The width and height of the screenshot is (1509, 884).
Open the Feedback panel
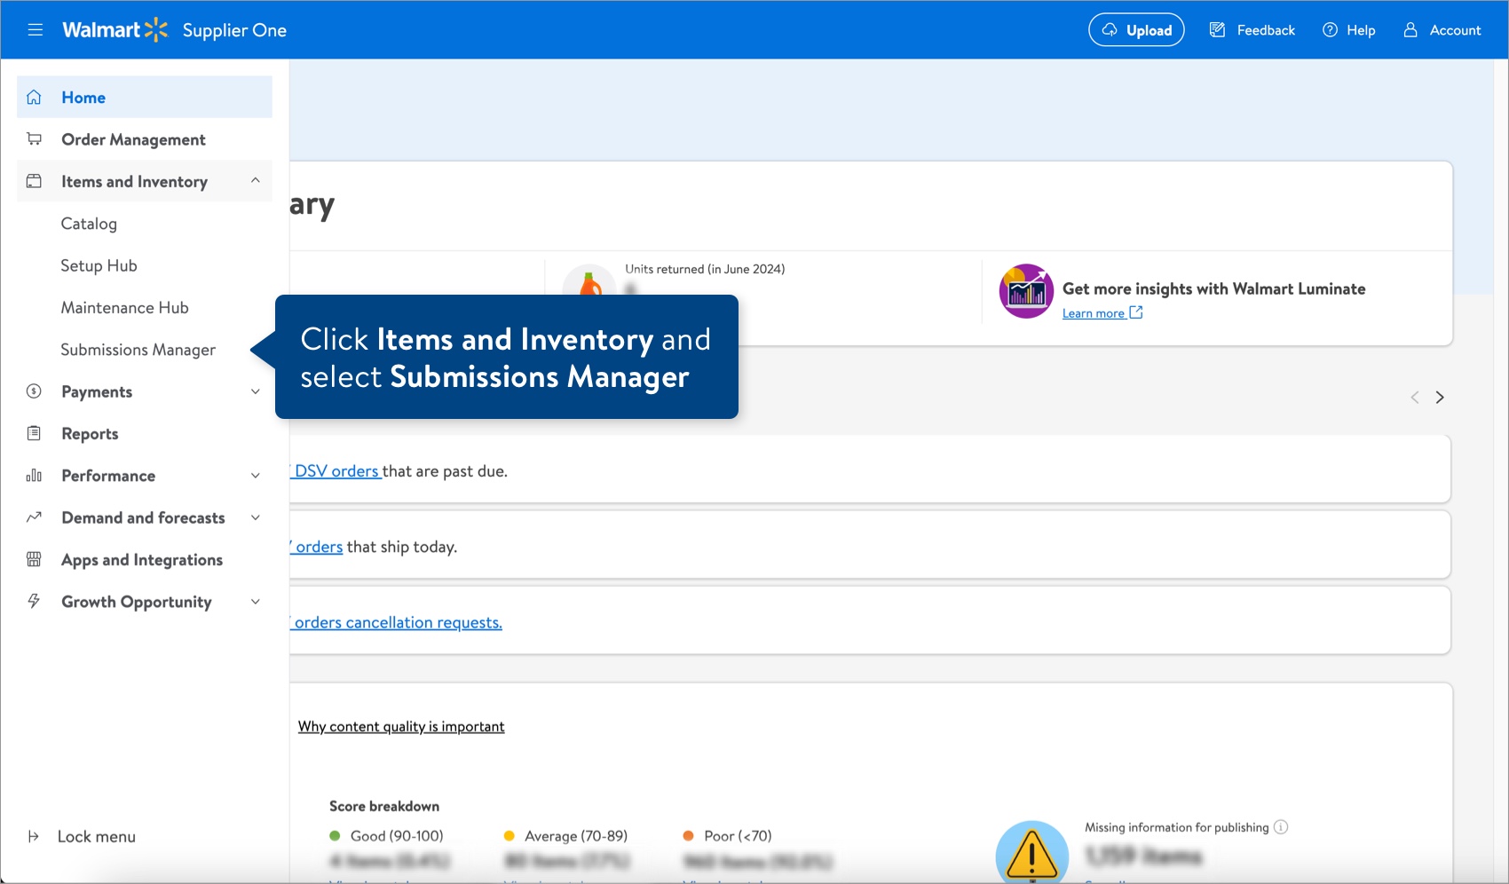[1252, 29]
